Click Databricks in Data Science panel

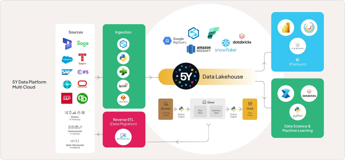tap(309, 94)
